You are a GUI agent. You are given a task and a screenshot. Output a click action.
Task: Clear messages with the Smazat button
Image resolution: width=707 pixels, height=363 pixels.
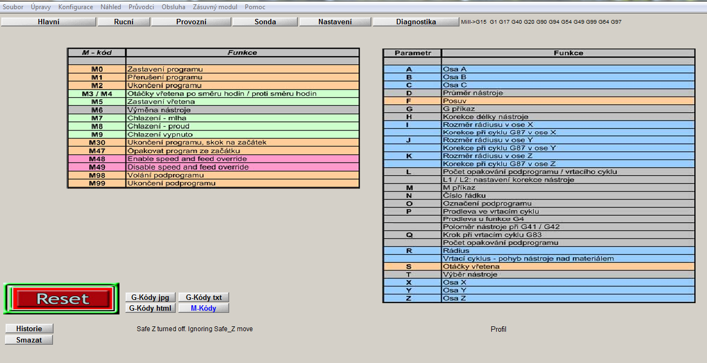pos(29,340)
